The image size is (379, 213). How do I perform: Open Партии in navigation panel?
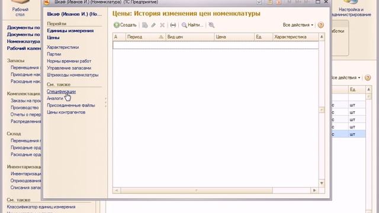pyautogui.click(x=54, y=54)
